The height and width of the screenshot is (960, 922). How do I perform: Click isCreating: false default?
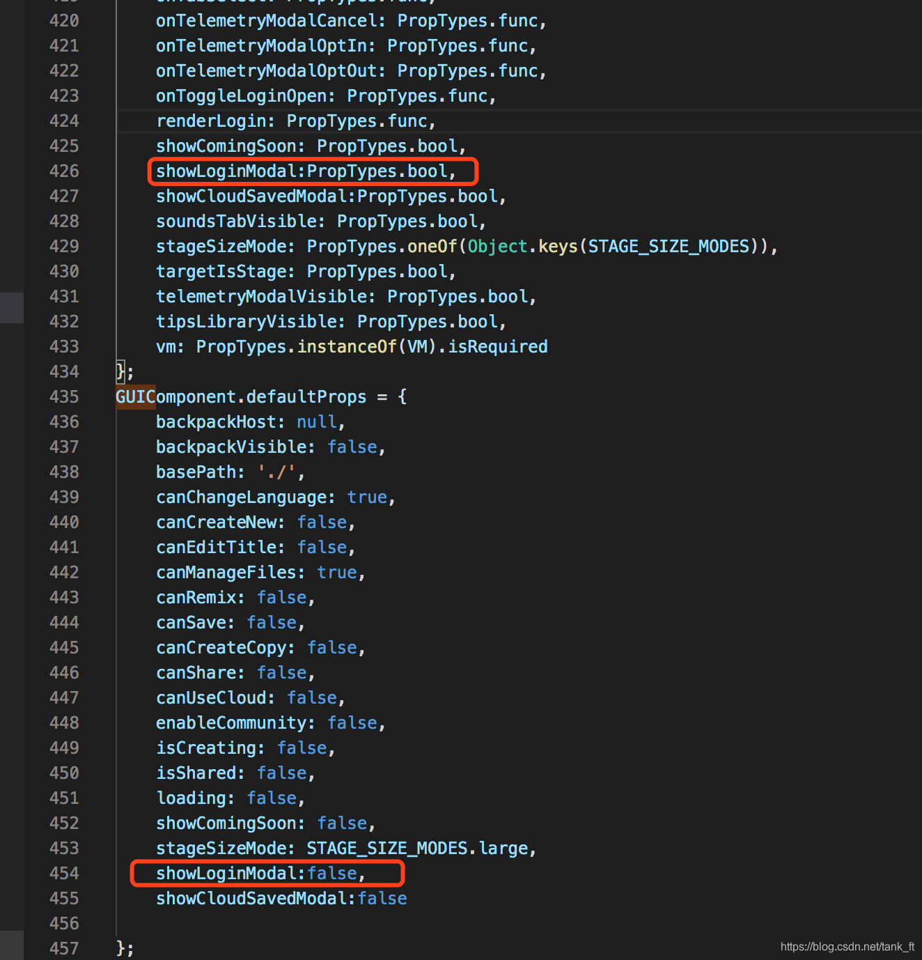coord(246,748)
